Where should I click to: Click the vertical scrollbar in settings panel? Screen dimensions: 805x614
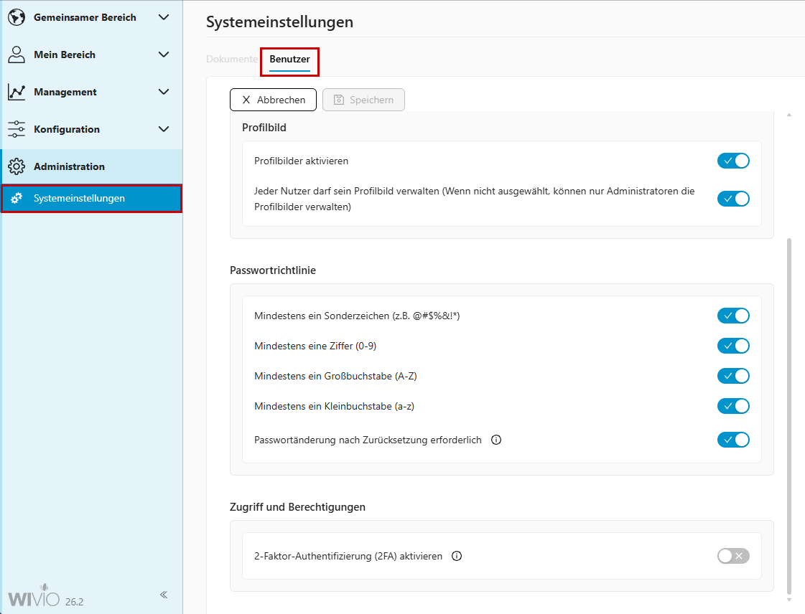789,416
